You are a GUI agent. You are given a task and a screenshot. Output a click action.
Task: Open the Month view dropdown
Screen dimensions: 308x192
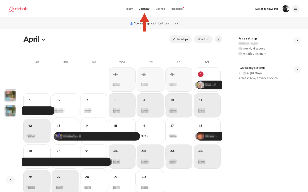(x=203, y=39)
